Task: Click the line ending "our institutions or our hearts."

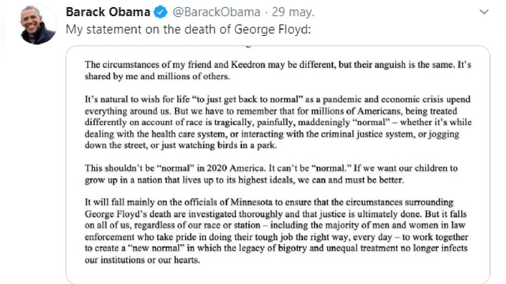Action: click(142, 260)
